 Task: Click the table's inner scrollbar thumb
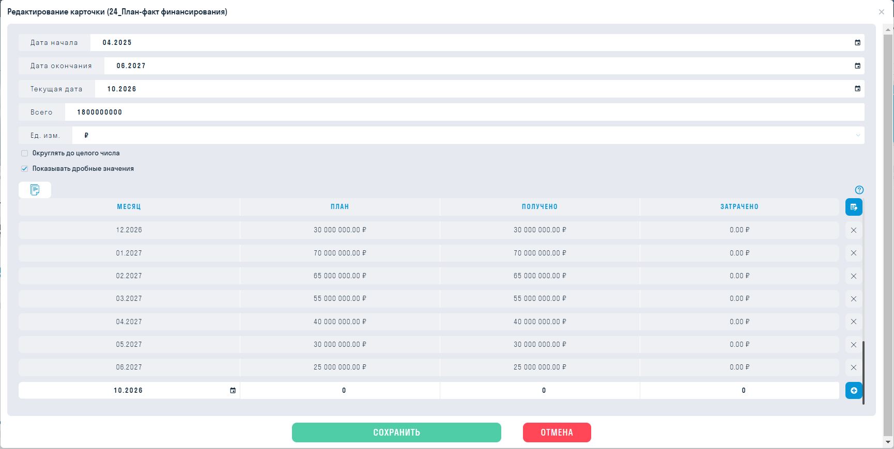[x=863, y=373]
